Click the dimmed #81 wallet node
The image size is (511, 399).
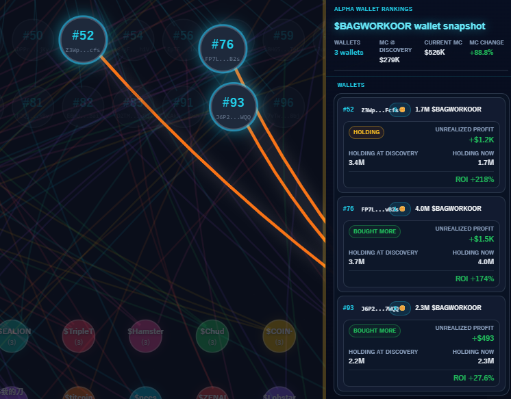pos(33,107)
